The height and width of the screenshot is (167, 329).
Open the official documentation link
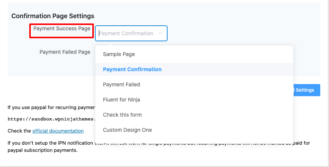click(x=58, y=131)
